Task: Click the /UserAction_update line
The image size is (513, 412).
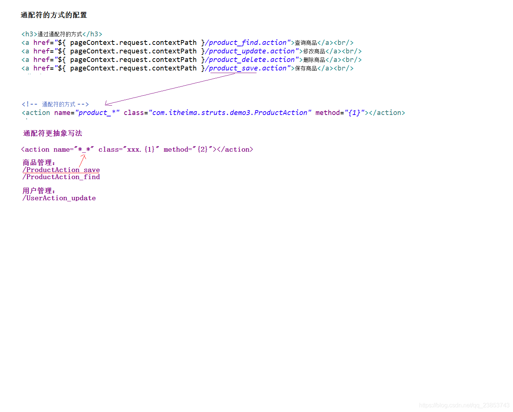Action: [x=59, y=198]
